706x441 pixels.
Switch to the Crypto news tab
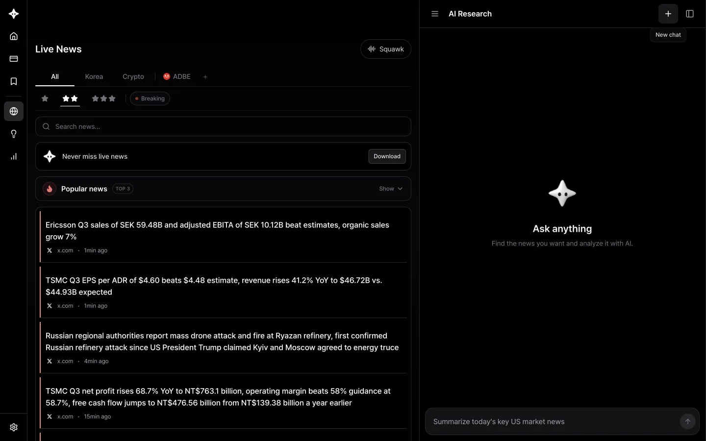pos(133,77)
